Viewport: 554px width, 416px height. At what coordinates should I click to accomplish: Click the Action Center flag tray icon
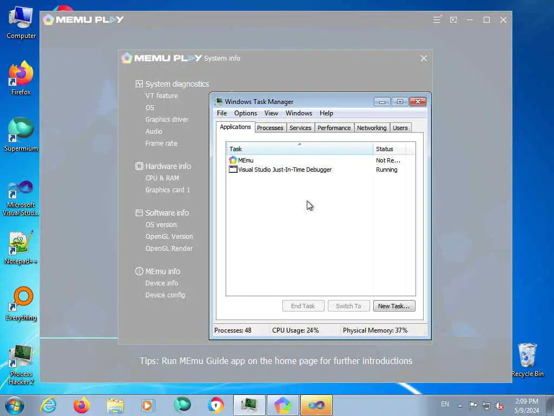[x=473, y=405]
